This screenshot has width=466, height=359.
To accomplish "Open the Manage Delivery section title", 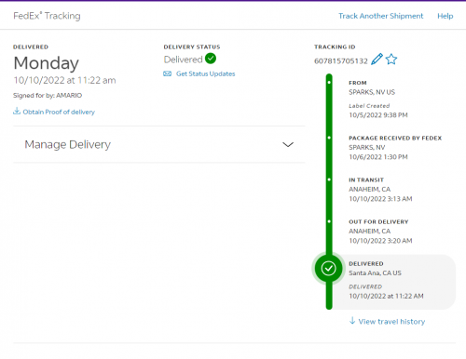I will tap(68, 145).
